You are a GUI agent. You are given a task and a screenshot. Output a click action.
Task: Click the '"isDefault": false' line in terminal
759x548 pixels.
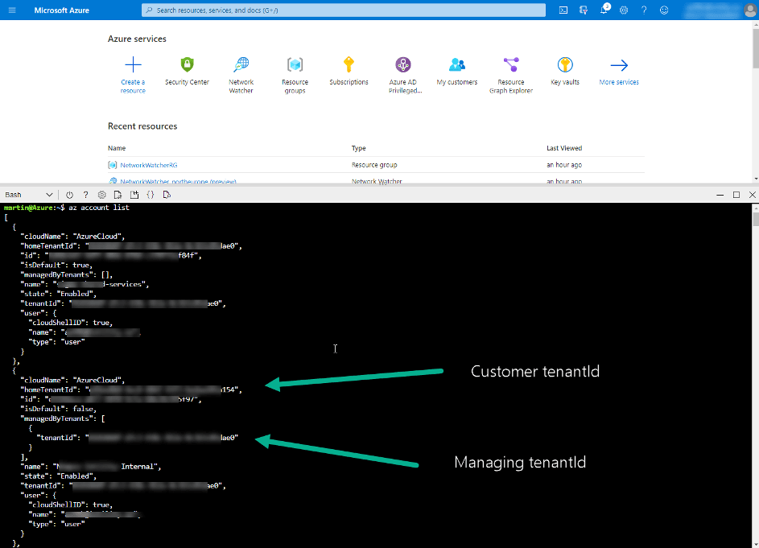[59, 409]
